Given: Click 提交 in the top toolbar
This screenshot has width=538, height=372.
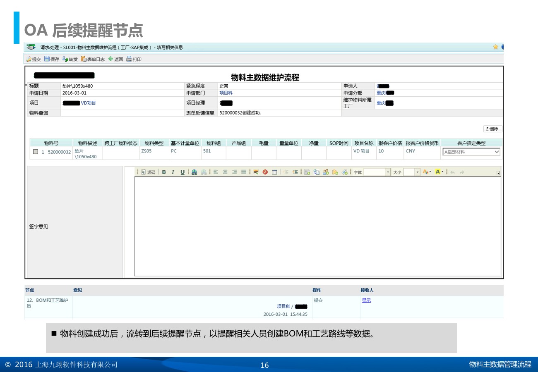Looking at the screenshot, I should pyautogui.click(x=34, y=59).
